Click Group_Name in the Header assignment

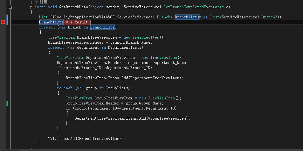pyautogui.click(x=151, y=103)
